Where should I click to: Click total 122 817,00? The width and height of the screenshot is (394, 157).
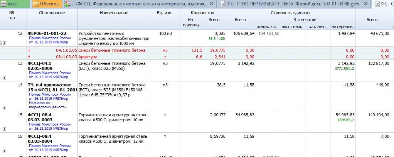coord(379,63)
